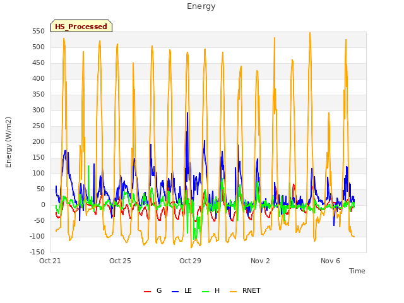
Task: Select the 'H' legend label
Action: click(217, 290)
